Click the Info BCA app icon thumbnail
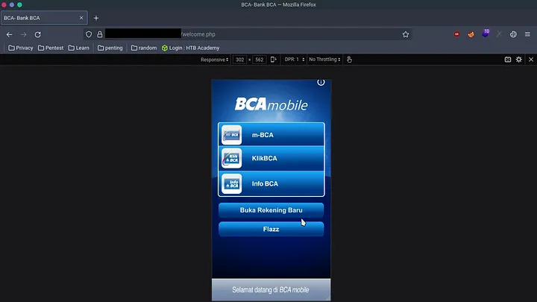The height and width of the screenshot is (302, 537). (231, 183)
